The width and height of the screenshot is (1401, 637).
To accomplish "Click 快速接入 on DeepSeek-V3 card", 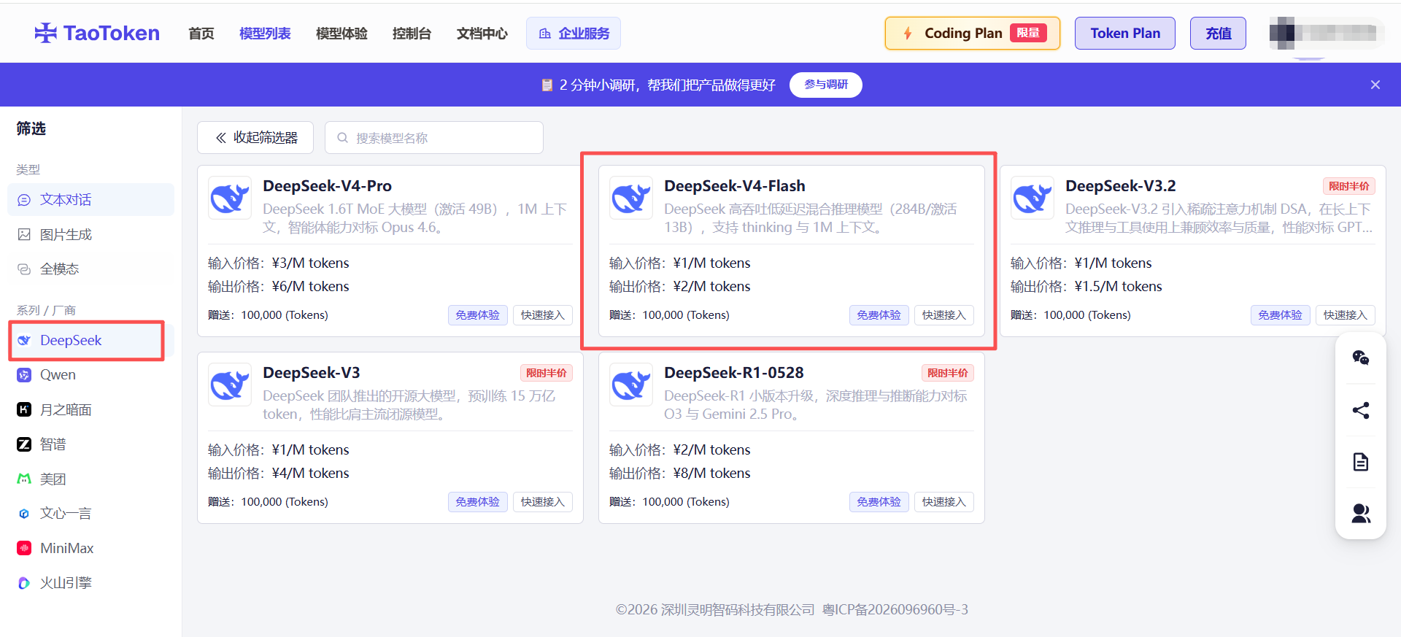I will [x=543, y=502].
